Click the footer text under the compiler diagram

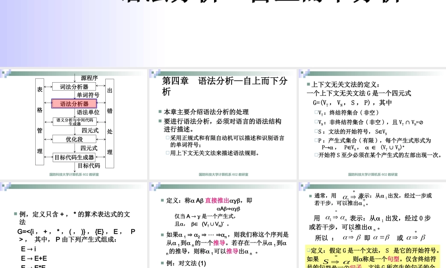pos(74,174)
